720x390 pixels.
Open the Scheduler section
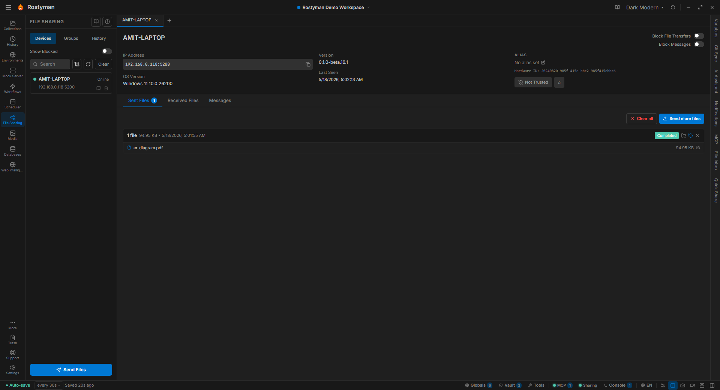(12, 104)
